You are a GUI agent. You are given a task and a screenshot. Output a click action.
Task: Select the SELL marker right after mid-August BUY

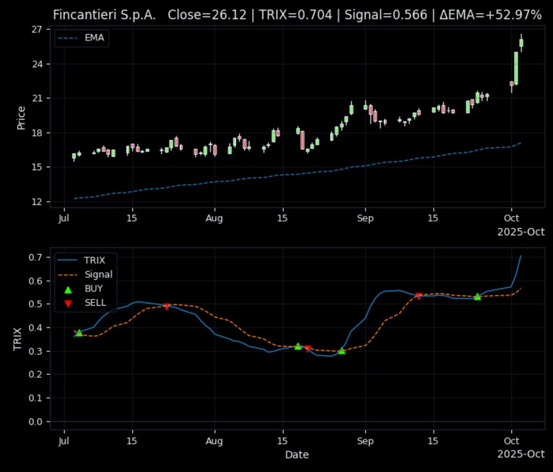(308, 349)
